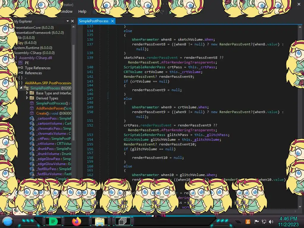304x228 pixels.
Task: Close the SimplePostProcess tab
Action: (113, 21)
